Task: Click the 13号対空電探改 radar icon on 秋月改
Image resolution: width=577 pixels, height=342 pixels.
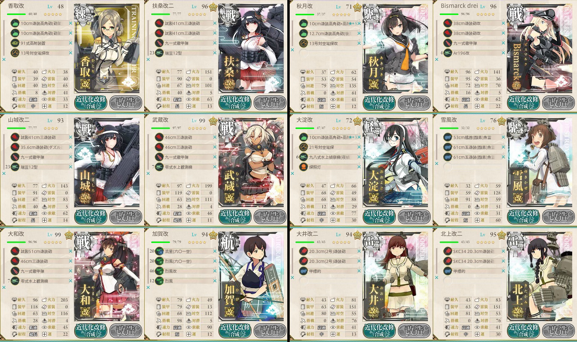Action: (304, 43)
